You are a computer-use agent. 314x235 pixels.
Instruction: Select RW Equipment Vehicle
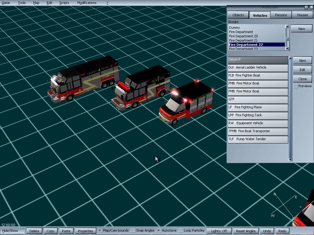tap(258, 124)
